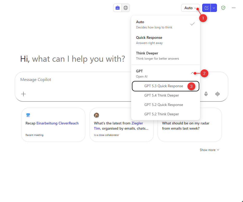Click the green shield protection icon
The height and width of the screenshot is (202, 243).
click(223, 8)
